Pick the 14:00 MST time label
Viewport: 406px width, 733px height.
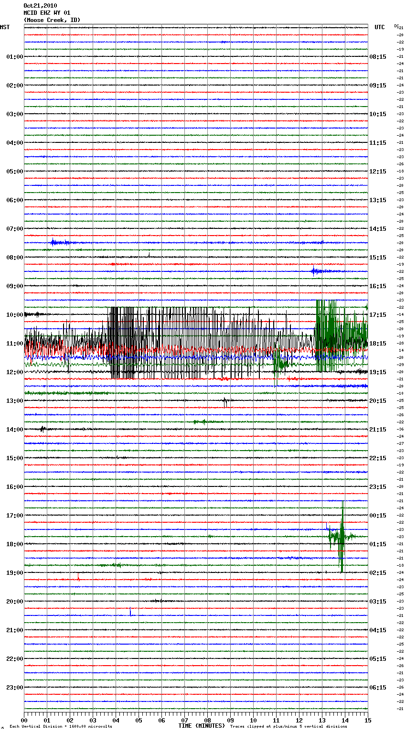(14, 430)
